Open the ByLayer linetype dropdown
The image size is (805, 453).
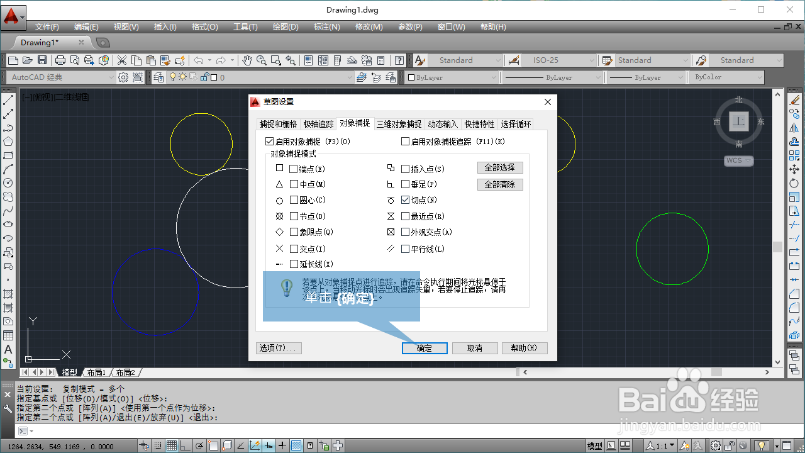click(552, 77)
